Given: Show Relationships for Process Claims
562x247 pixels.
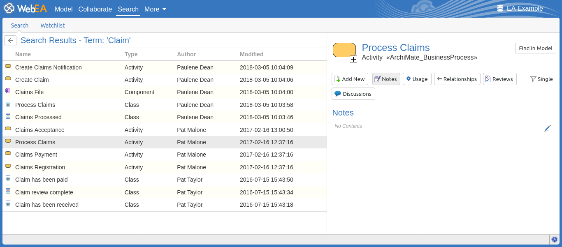Looking at the screenshot, I should pyautogui.click(x=457, y=79).
